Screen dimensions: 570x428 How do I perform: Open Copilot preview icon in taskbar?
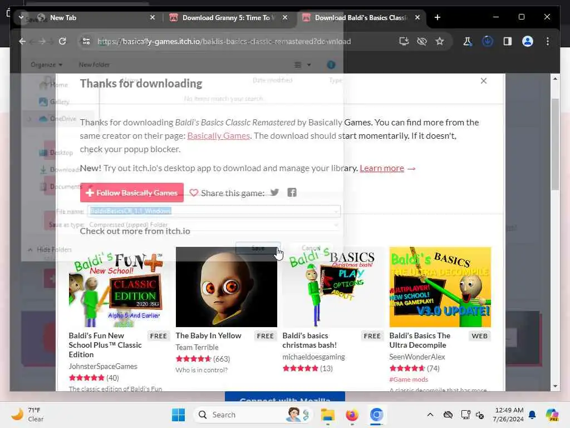(552, 415)
